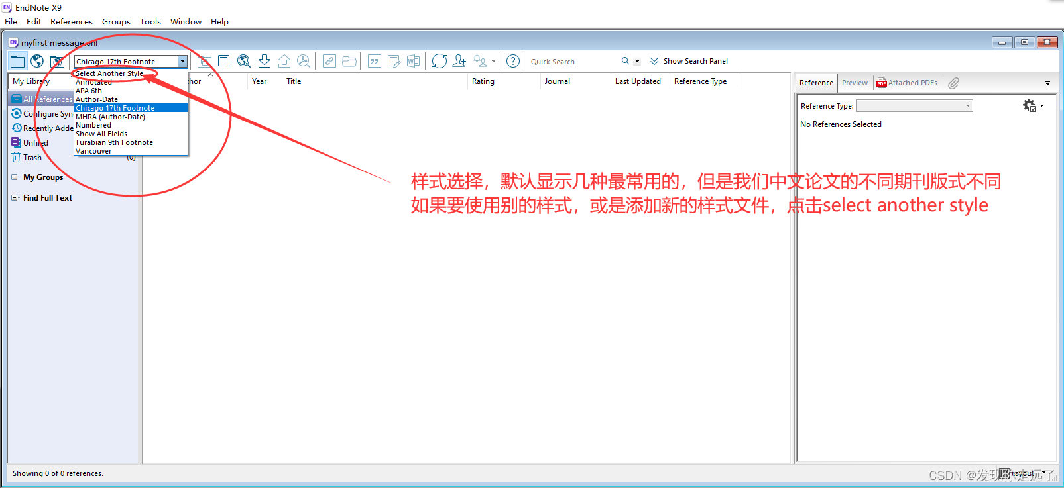Select the Author-Date style
The width and height of the screenshot is (1064, 488).
(x=131, y=99)
